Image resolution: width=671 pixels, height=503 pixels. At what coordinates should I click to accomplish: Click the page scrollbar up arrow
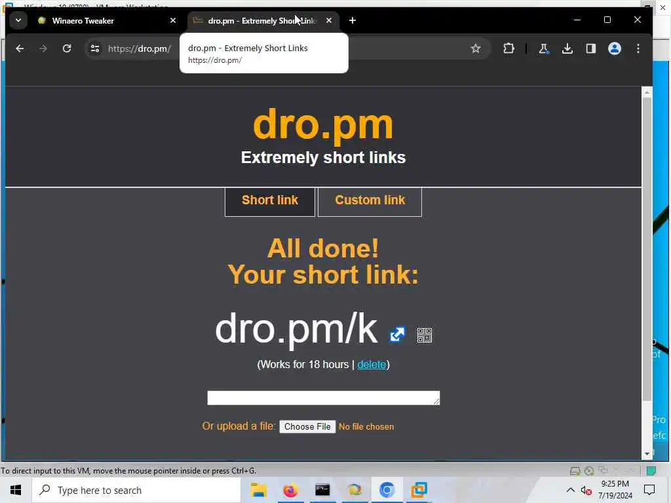(647, 92)
